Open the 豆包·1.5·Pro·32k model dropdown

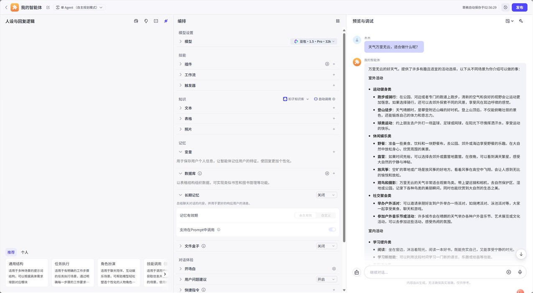point(314,42)
